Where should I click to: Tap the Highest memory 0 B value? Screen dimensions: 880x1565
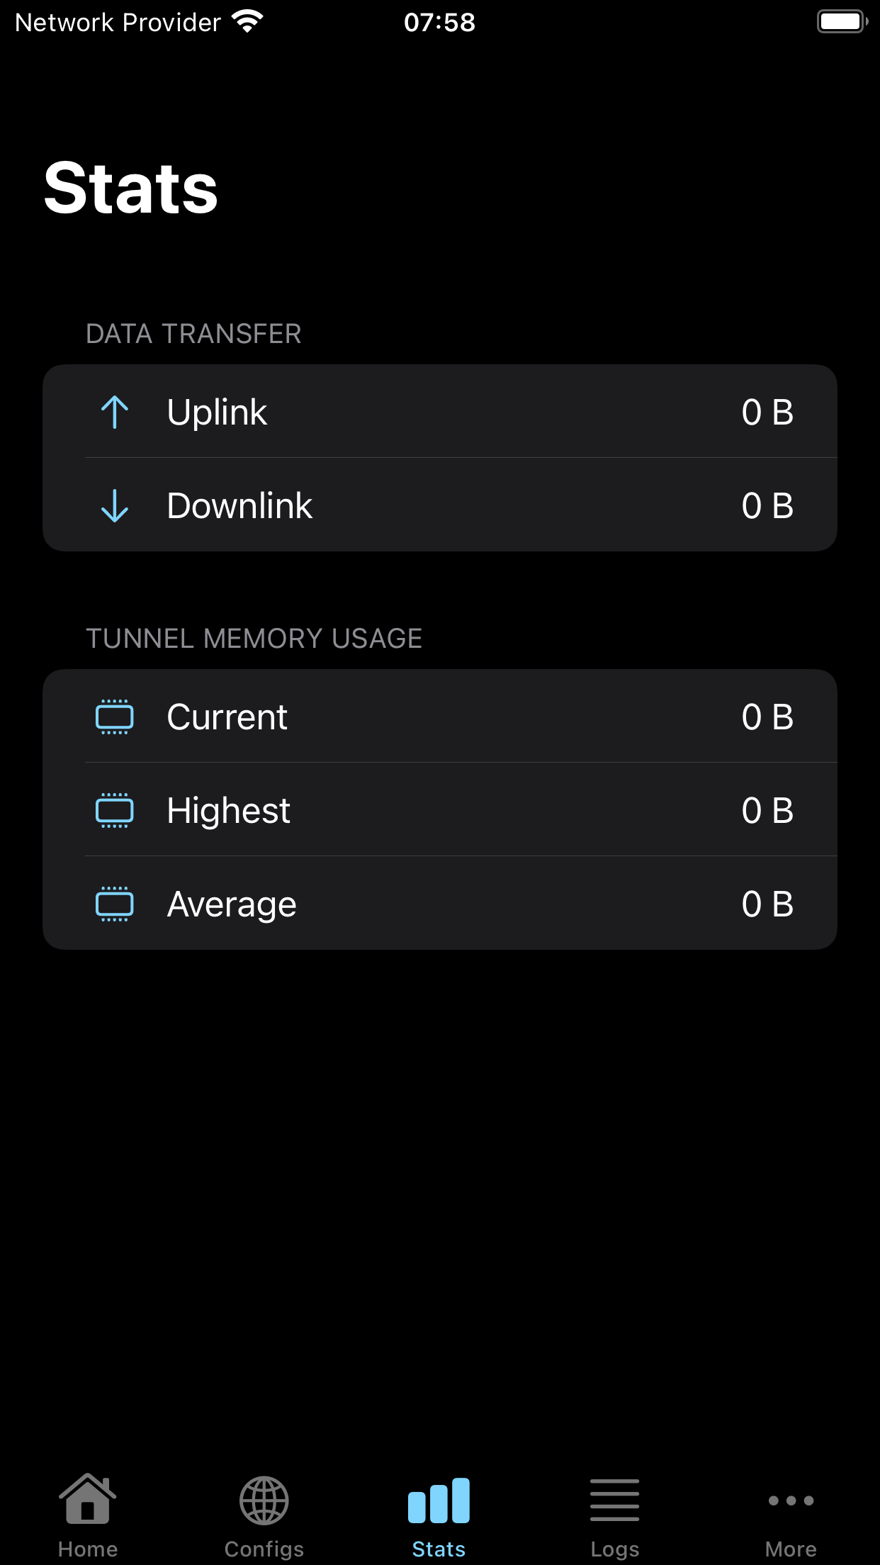767,810
